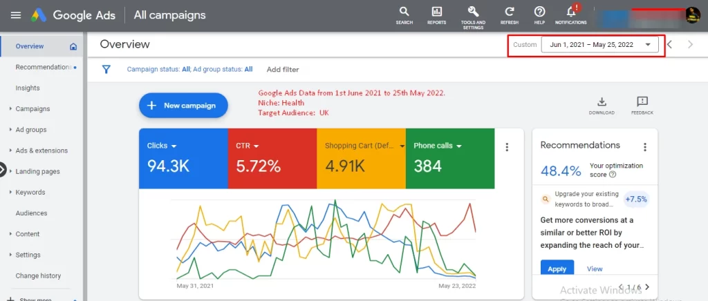Open the CTR metric dropdown
The height and width of the screenshot is (301, 708).
click(248, 146)
